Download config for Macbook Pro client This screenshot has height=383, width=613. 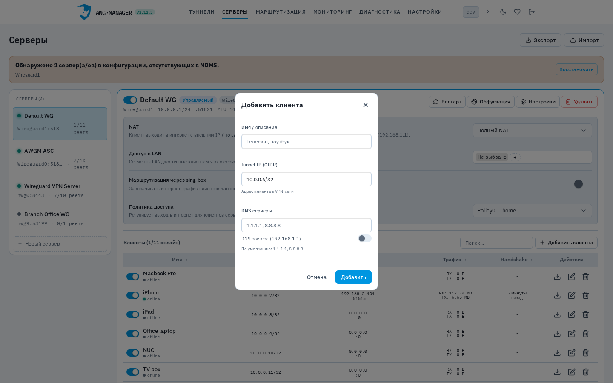click(557, 277)
